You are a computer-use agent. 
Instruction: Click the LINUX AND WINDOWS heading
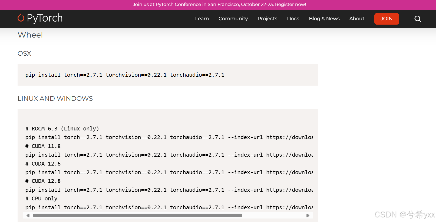[55, 99]
